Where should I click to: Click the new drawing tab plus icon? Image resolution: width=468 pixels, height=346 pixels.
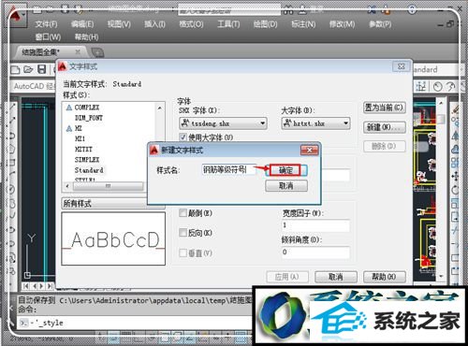pos(97,52)
